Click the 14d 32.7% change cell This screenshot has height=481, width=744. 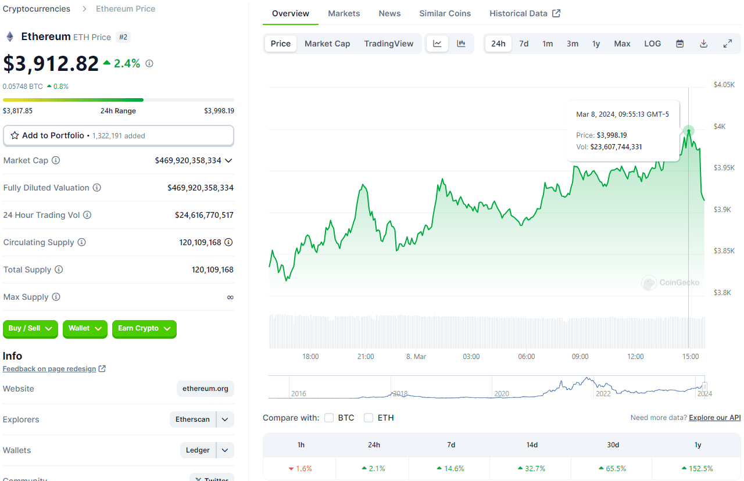[x=531, y=468]
